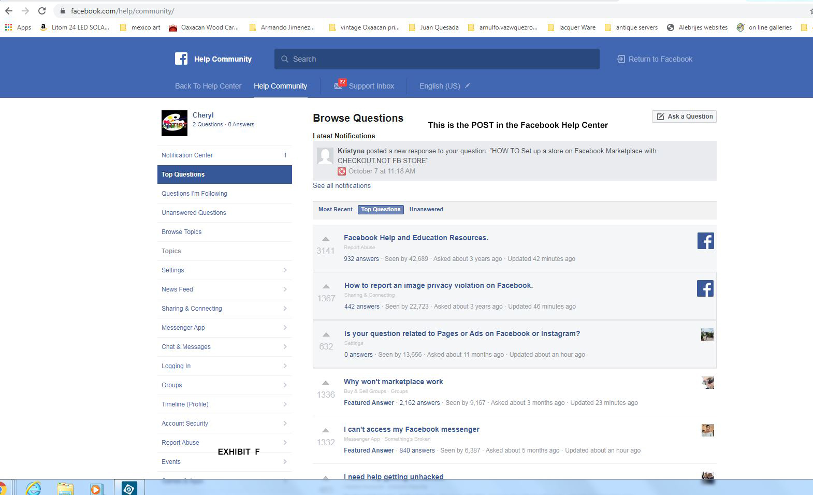Upvote the I can't access my Facebook messenger question
Screen dimensions: 813x495
coord(326,430)
